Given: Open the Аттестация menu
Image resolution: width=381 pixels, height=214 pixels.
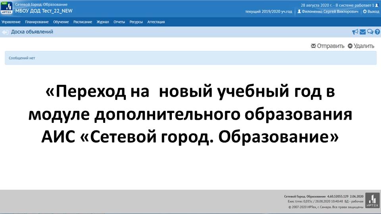Looking at the screenshot, I should (156, 22).
